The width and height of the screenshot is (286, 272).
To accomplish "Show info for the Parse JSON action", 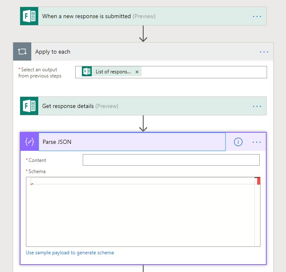I will coord(238,142).
